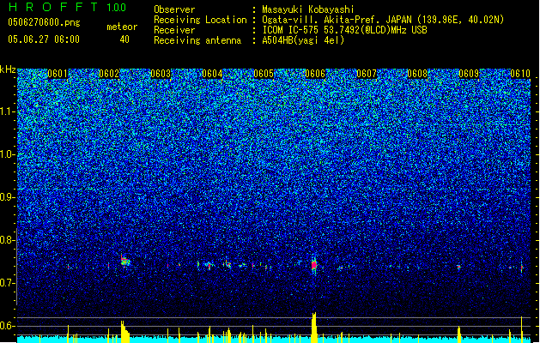Viewport: 540px width, 343px height.
Task: Click the observer name Masayuki Kobayashi
Action: coord(308,9)
